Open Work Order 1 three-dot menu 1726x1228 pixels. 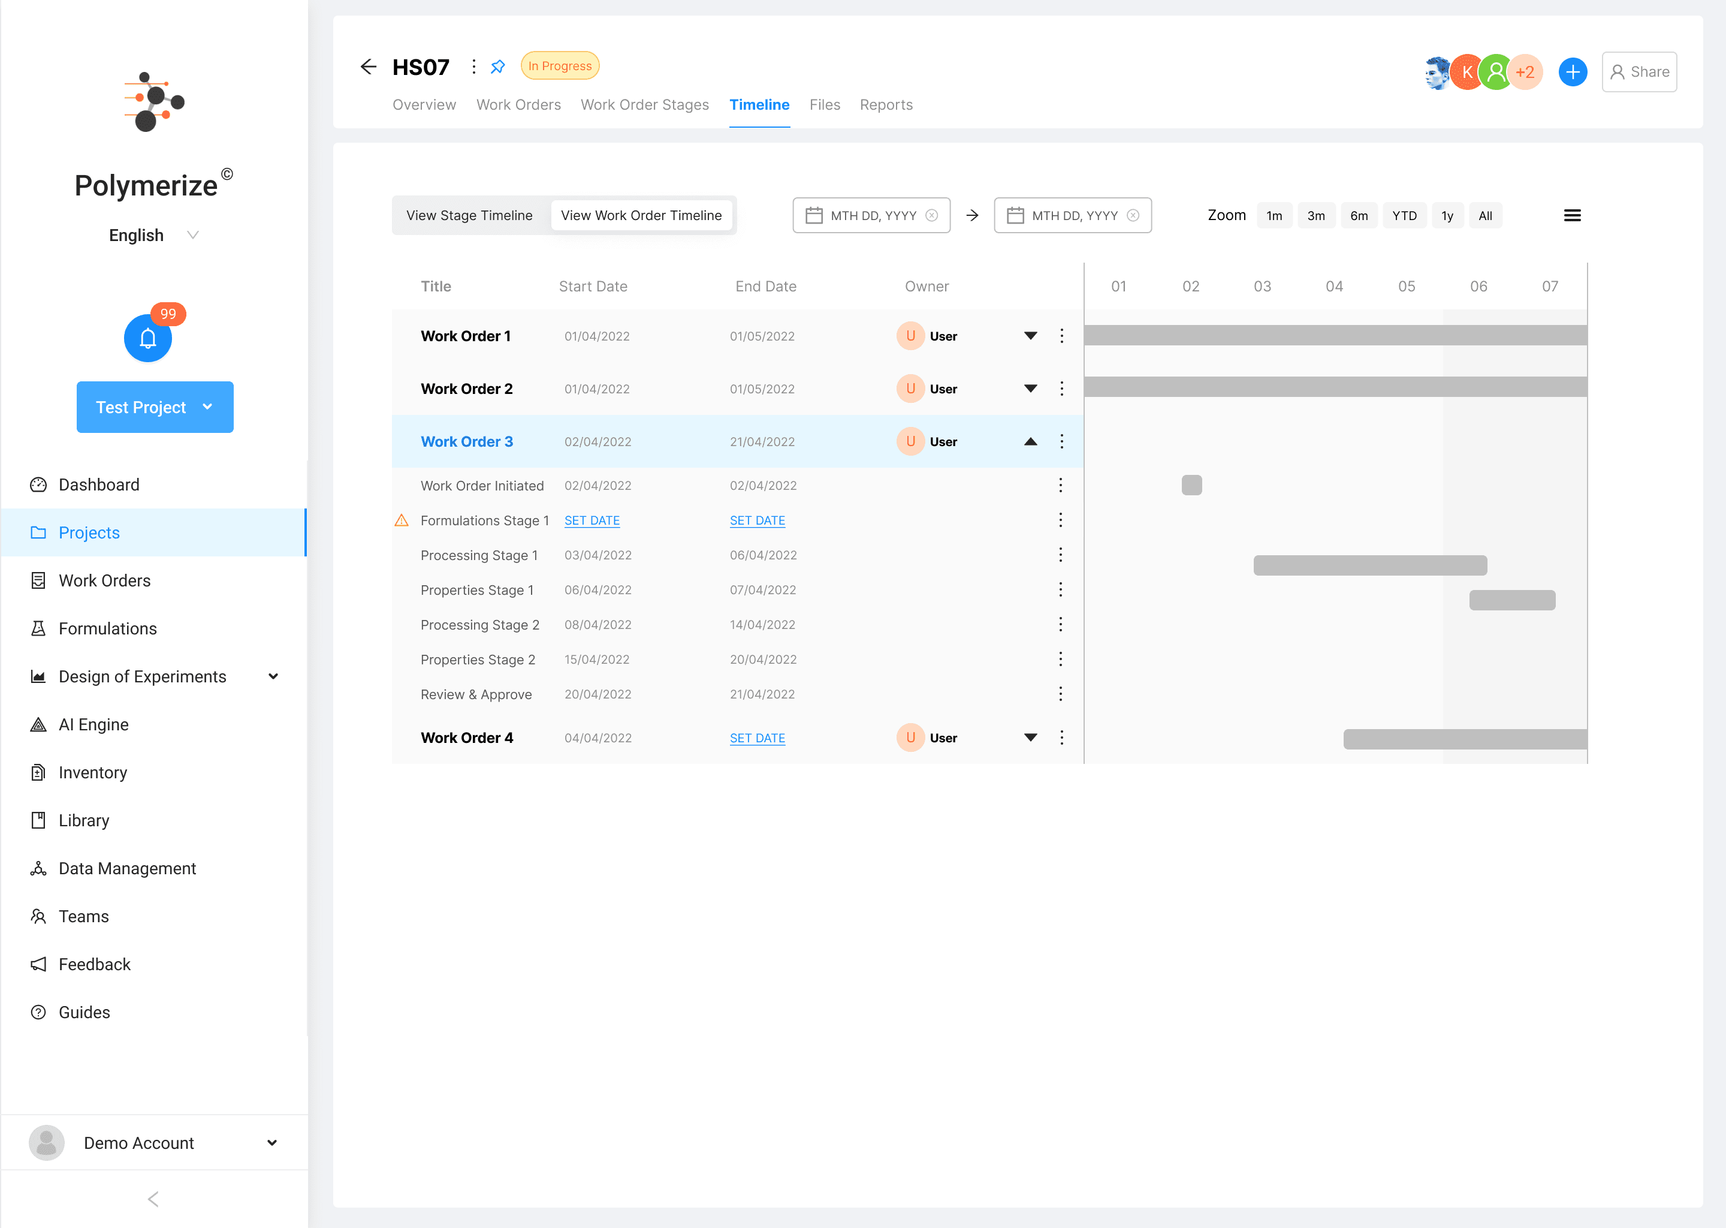pos(1062,336)
